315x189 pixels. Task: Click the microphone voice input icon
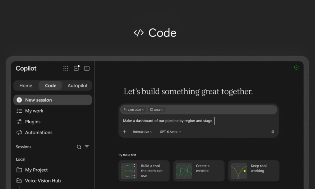click(273, 132)
